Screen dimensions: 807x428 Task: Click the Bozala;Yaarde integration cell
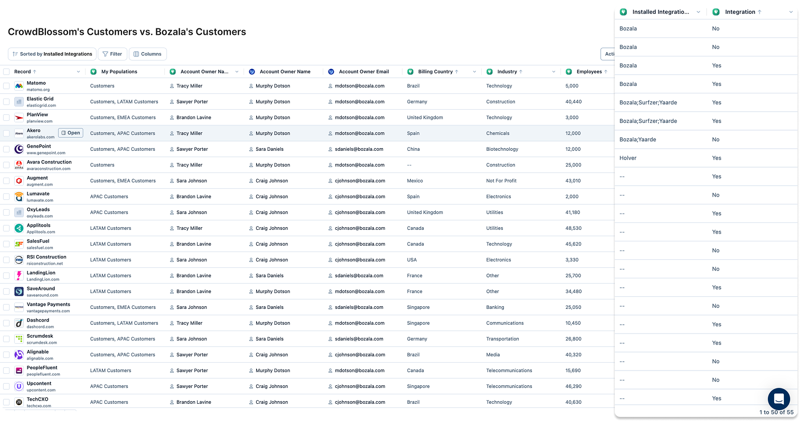click(x=638, y=140)
